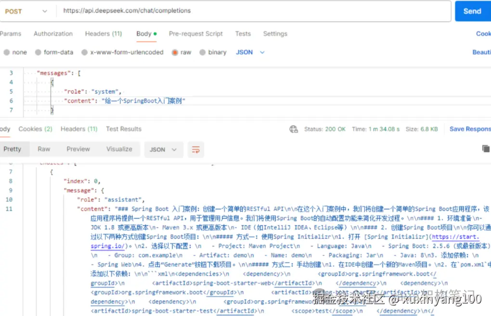Screen dimensions: 491x316
Task: Click the "role": "system" line in request body
Action: (x=93, y=92)
